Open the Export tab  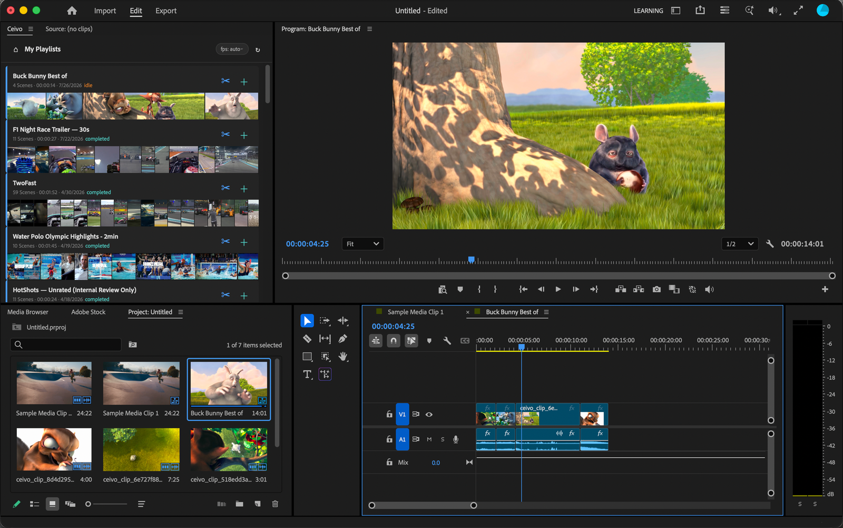166,11
